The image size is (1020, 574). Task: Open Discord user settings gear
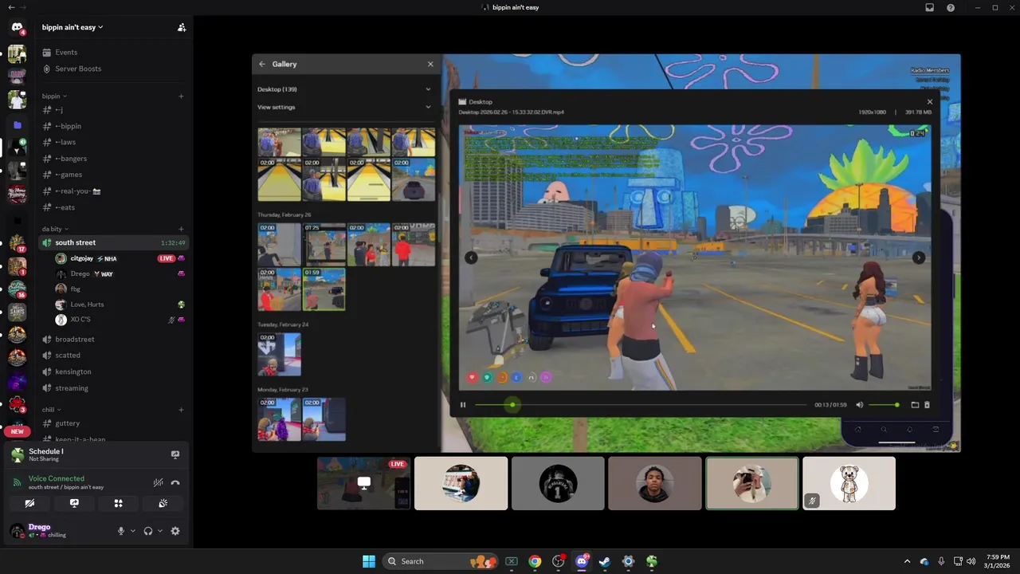click(175, 531)
